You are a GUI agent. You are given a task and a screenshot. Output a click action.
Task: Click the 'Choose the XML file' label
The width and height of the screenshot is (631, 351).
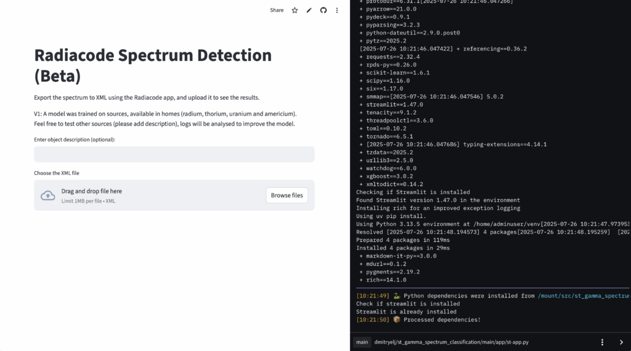[57, 173]
